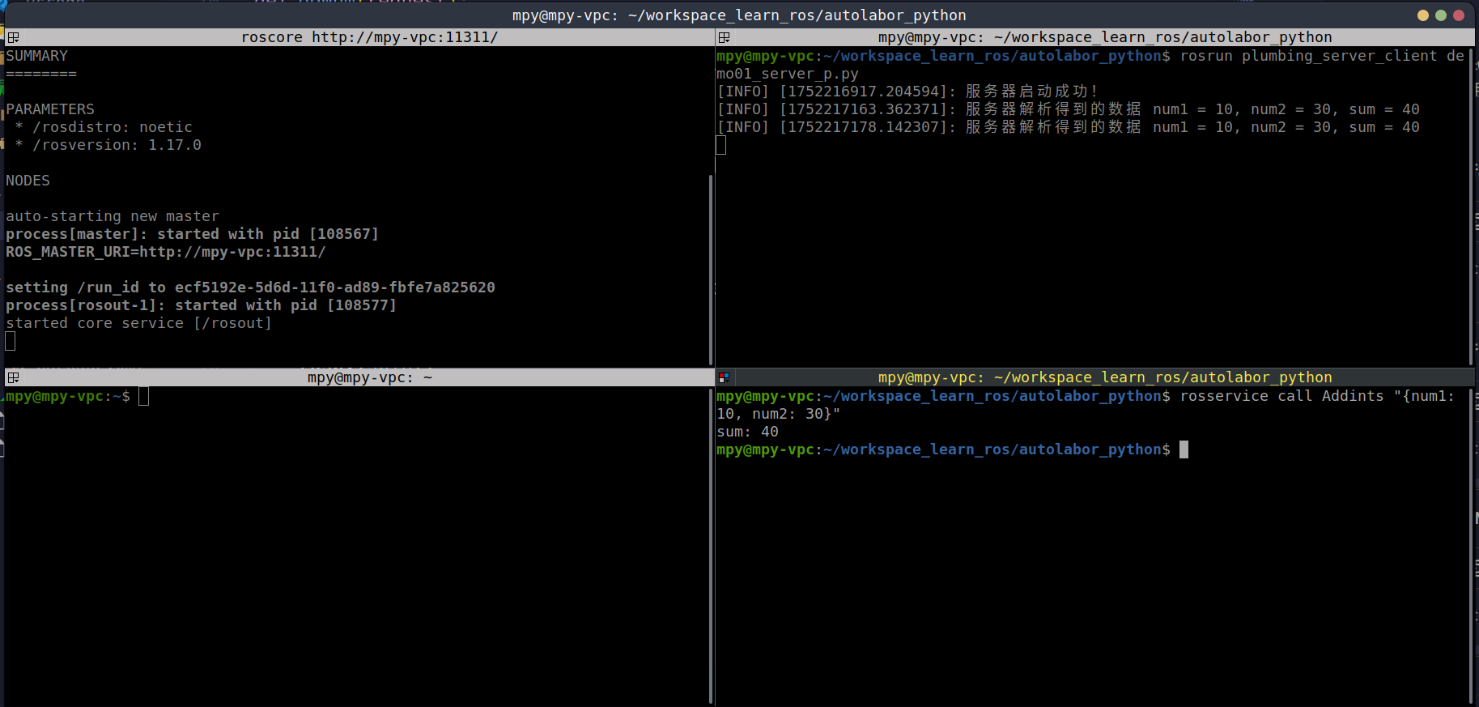
Task: Click the group icon of the rosservice pane
Action: [724, 377]
